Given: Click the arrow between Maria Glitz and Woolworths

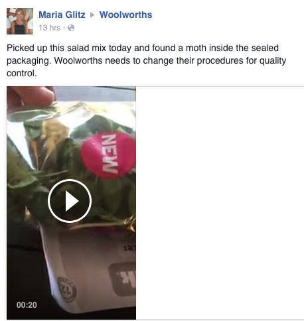Looking at the screenshot, I should [92, 15].
